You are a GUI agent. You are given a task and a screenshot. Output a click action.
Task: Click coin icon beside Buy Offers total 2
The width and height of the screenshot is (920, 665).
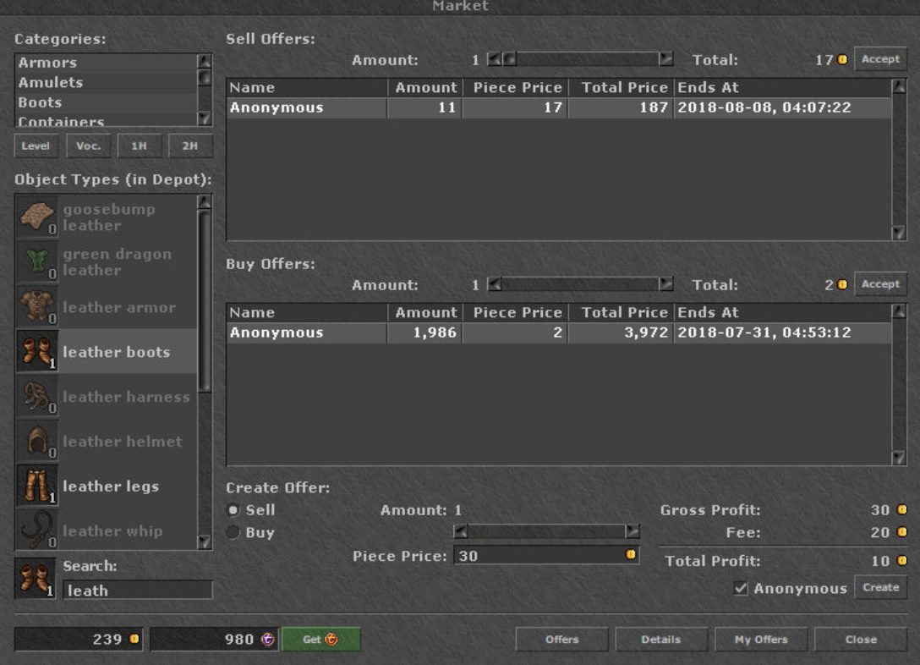coord(842,284)
